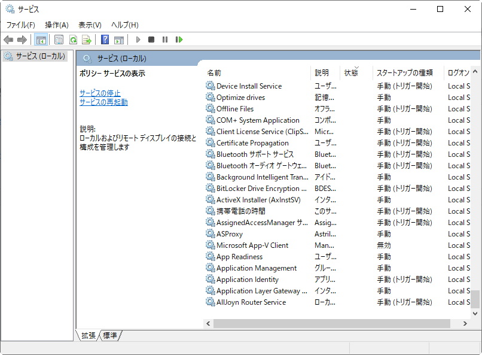Screen dimensions: 482x355
Task: Toggle the console tree show/hide icon
Action: [41, 40]
